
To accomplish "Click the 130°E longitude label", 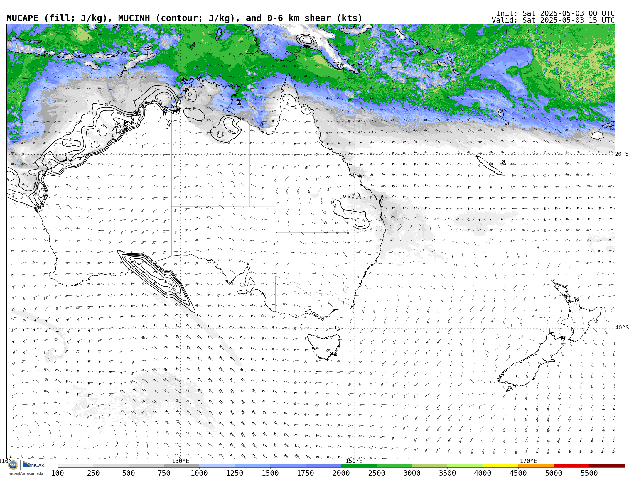I will point(181,461).
